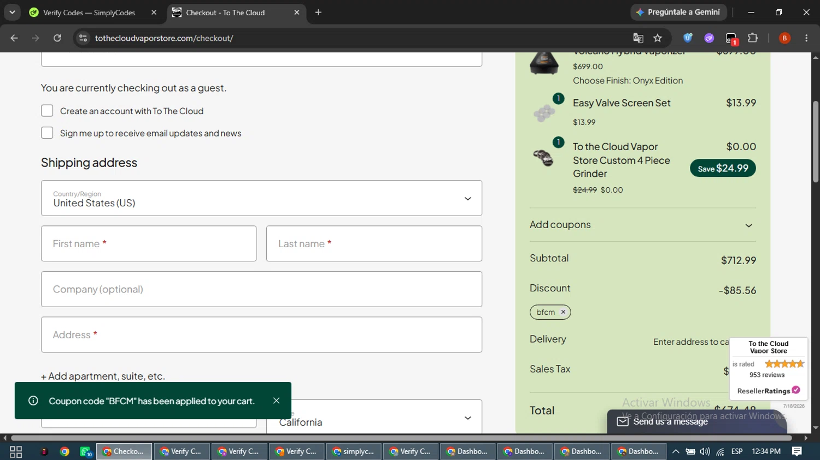This screenshot has height=460, width=820.
Task: Click the Easy Valve Screen Set thumbnail
Action: pyautogui.click(x=544, y=112)
